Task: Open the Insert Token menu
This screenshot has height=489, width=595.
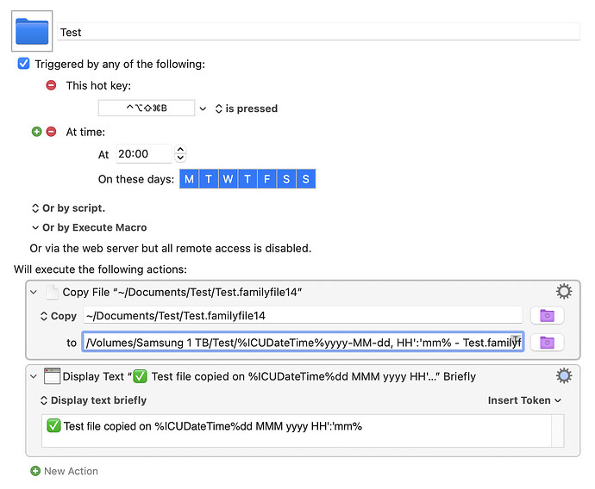Action: click(x=524, y=400)
